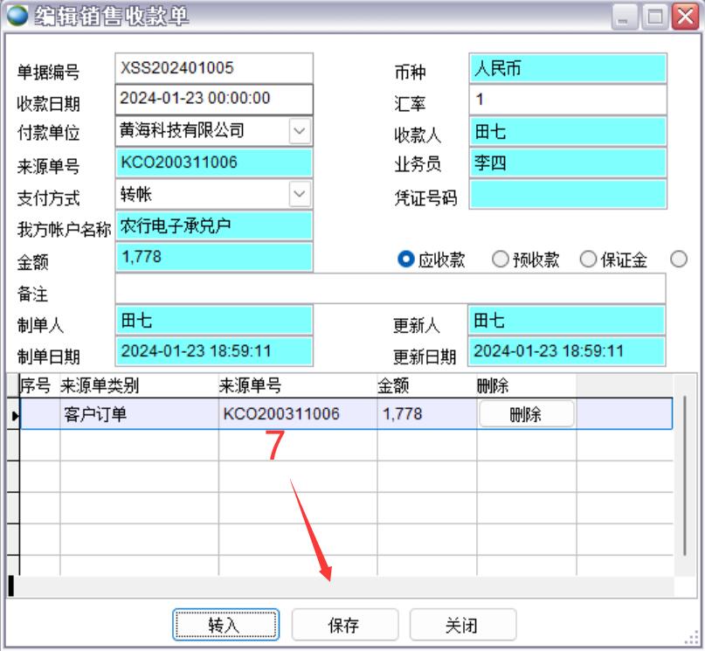
Task: Edit the 单据编号 field
Action: (x=213, y=68)
